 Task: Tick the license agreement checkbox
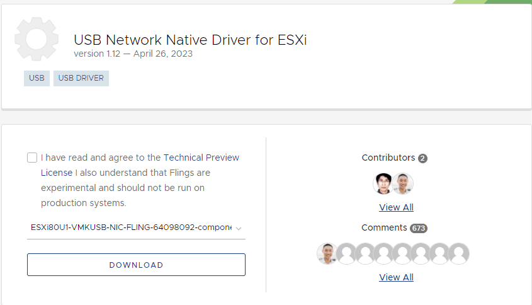pyautogui.click(x=32, y=158)
